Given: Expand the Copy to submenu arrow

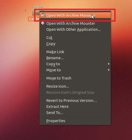Looking at the screenshot, I should 109,64.
